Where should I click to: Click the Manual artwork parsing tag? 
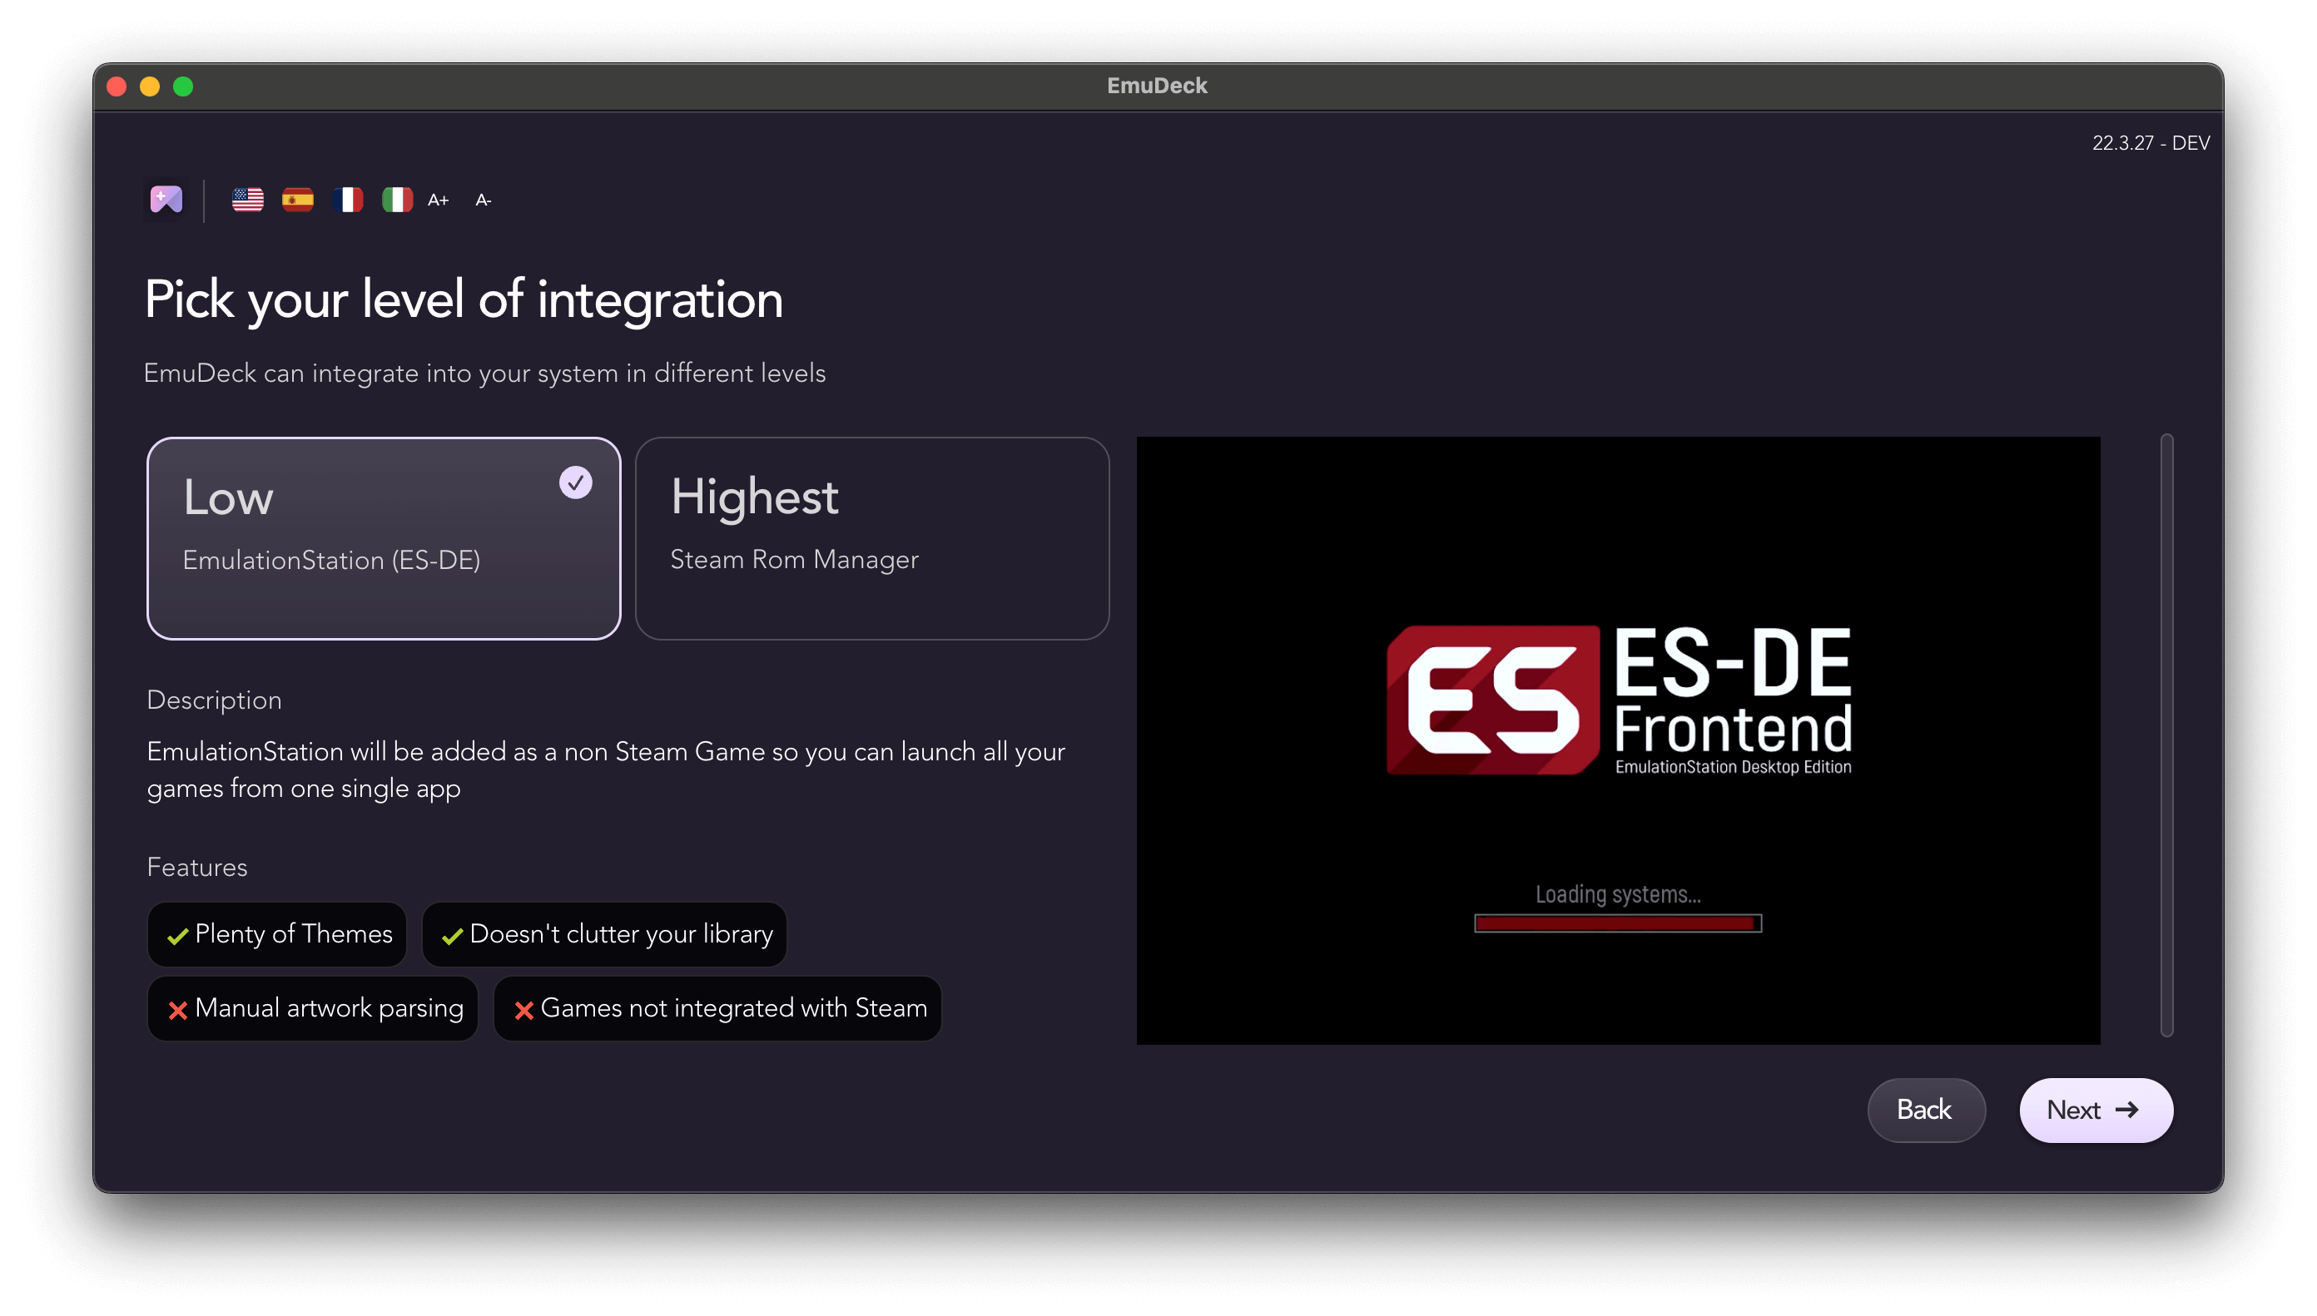coord(313,1009)
